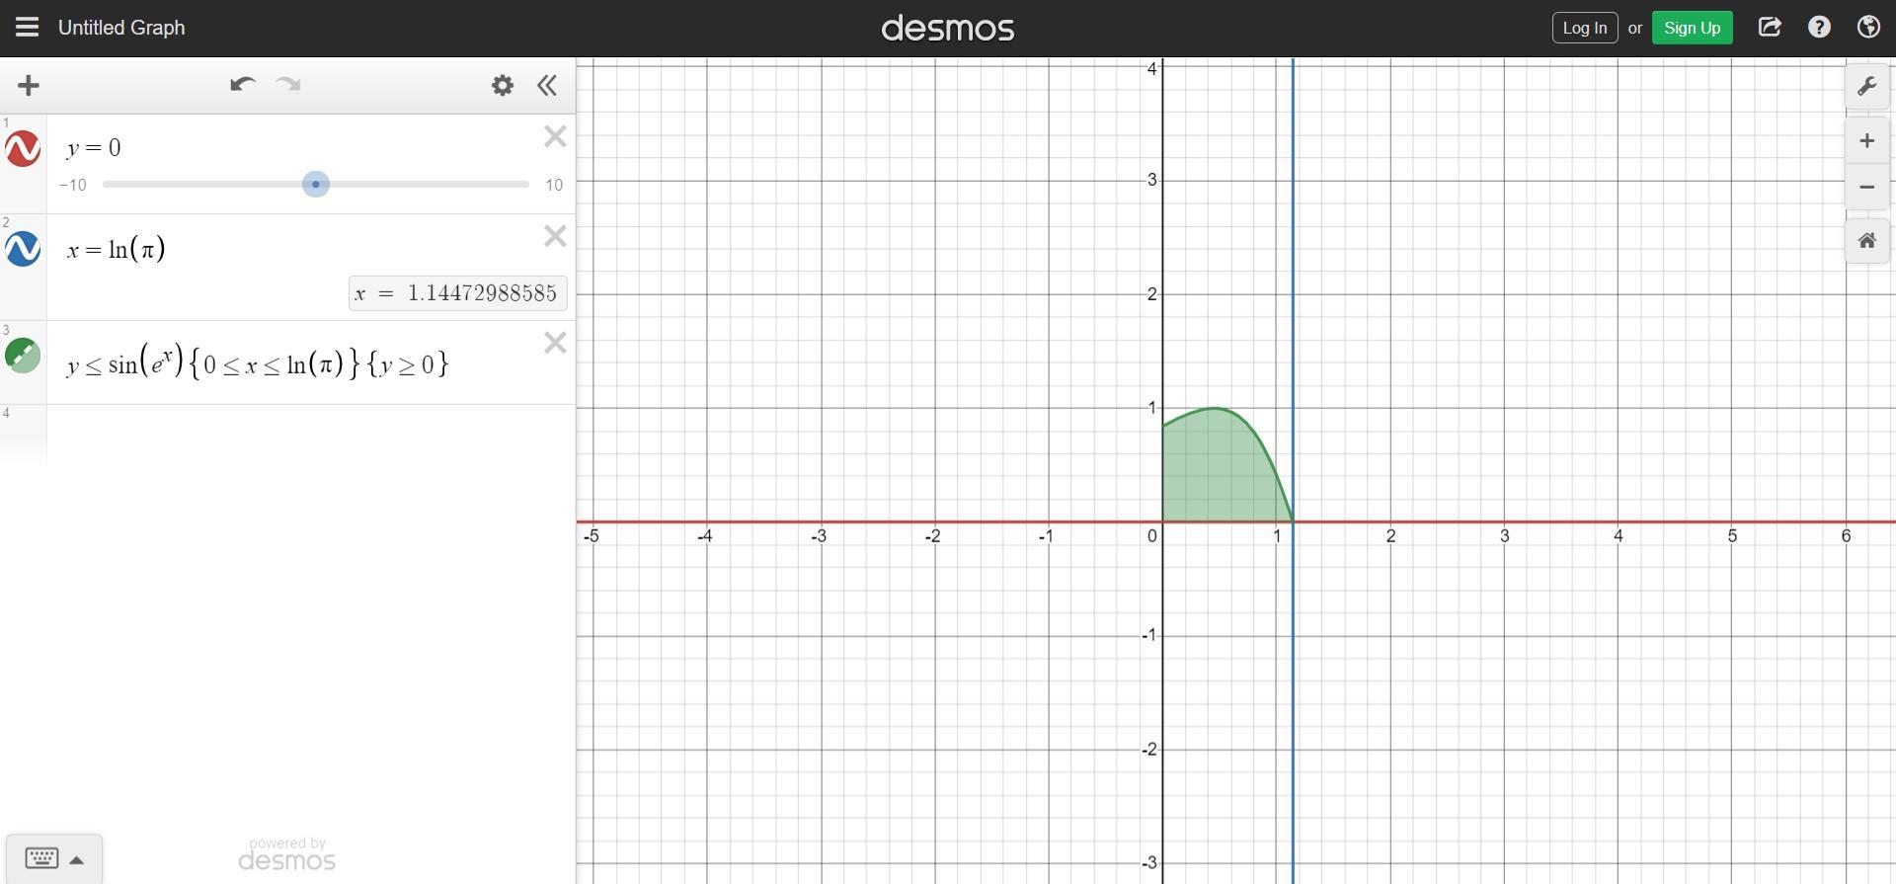Open expression list settings gear
This screenshot has width=1896, height=884.
click(503, 86)
